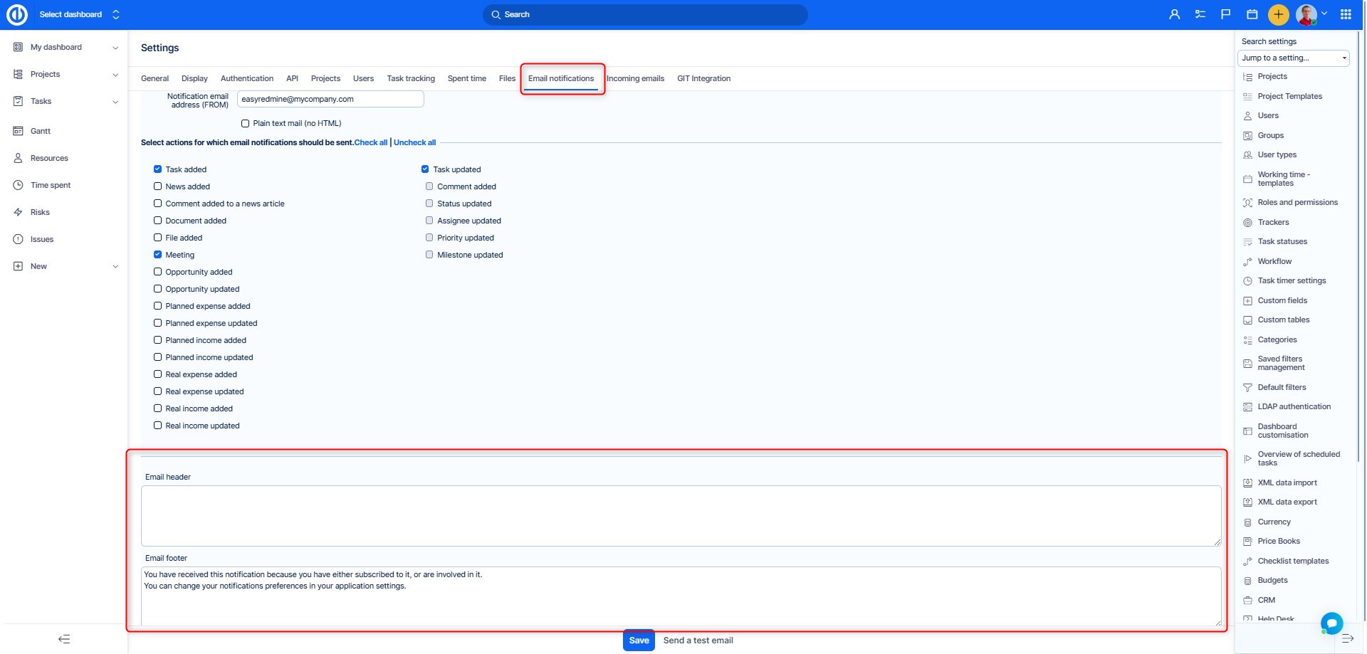This screenshot has height=654, width=1367.
Task: Click into the Email header text area
Action: (681, 516)
